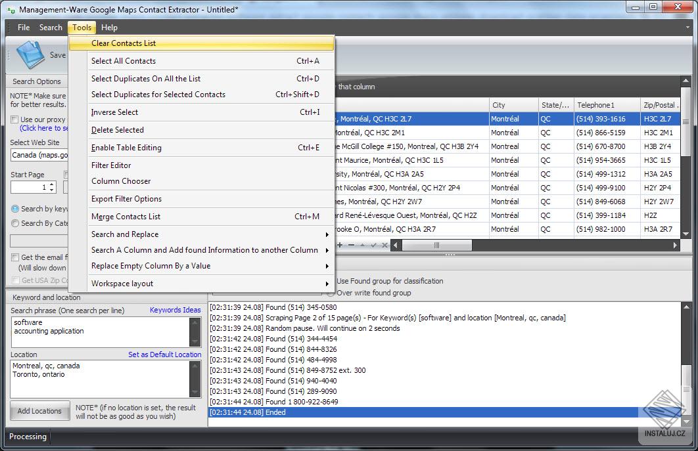Select the '(514) 866-5159' telephone cell
698x451 pixels.
[x=607, y=133]
